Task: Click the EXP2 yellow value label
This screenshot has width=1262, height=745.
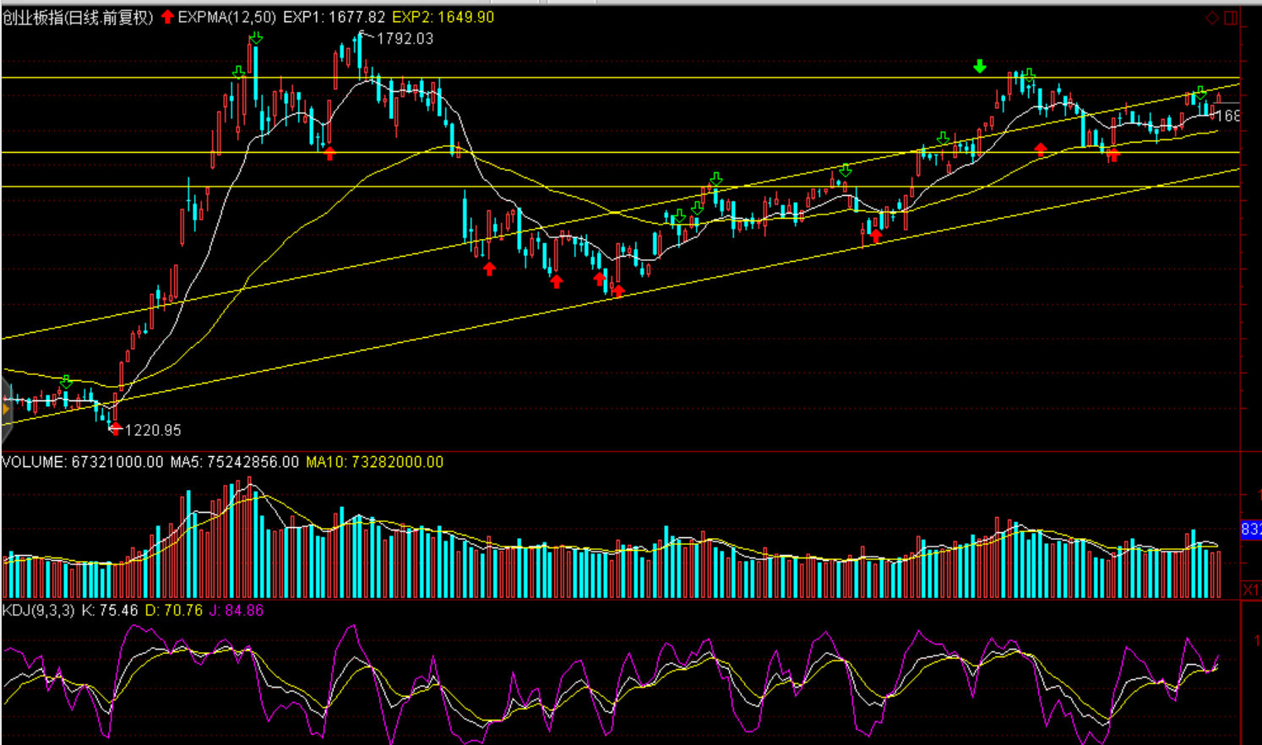Action: tap(443, 17)
